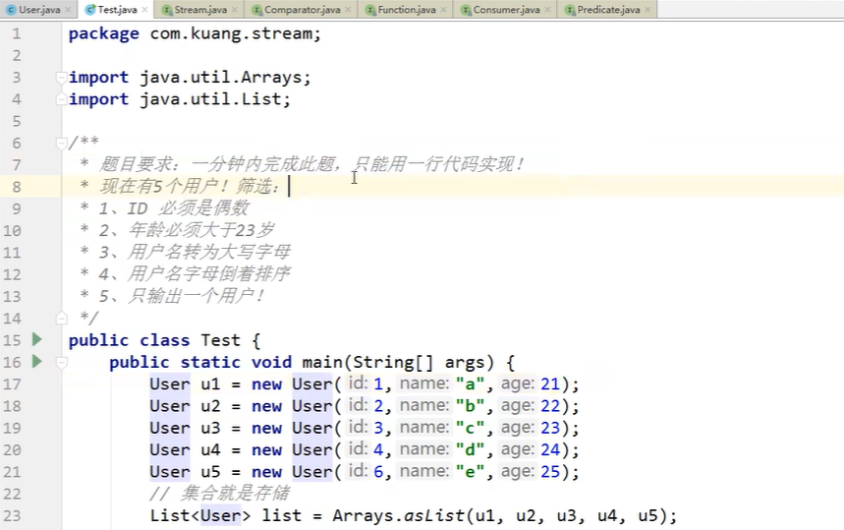The width and height of the screenshot is (844, 530).
Task: Click the fold end marker at comment close
Action: (x=61, y=319)
